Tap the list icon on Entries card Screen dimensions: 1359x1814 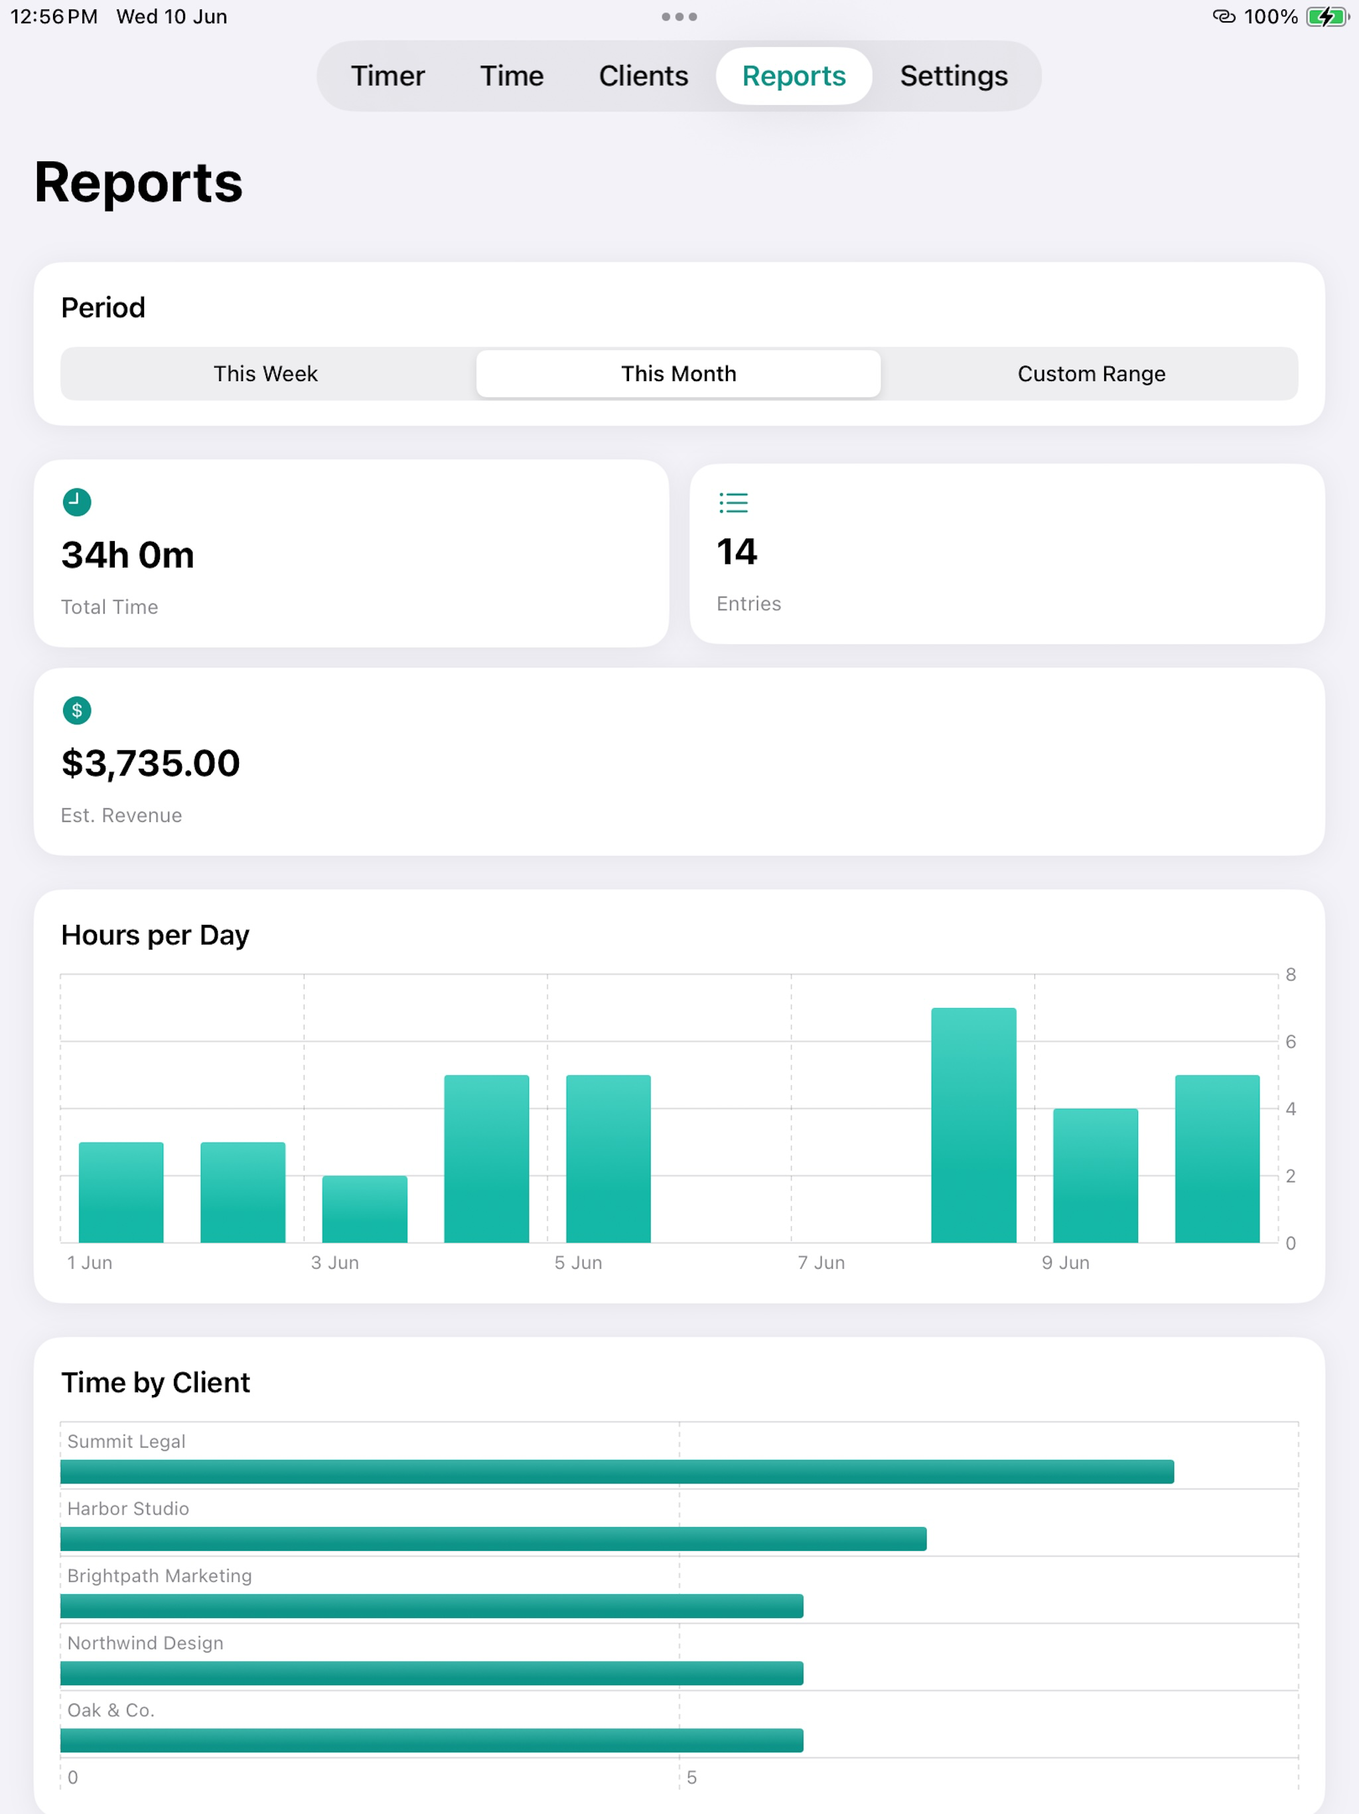[733, 502]
